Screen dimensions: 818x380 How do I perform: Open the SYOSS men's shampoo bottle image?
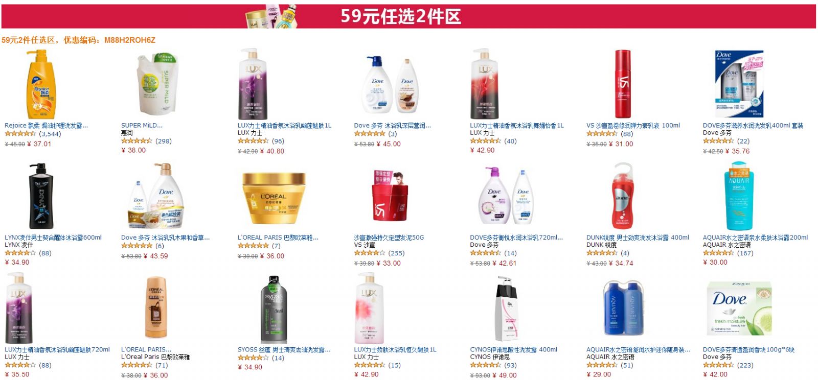[x=274, y=309]
